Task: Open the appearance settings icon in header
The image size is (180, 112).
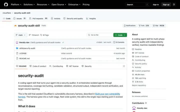Action: pyautogui.click(x=174, y=4)
